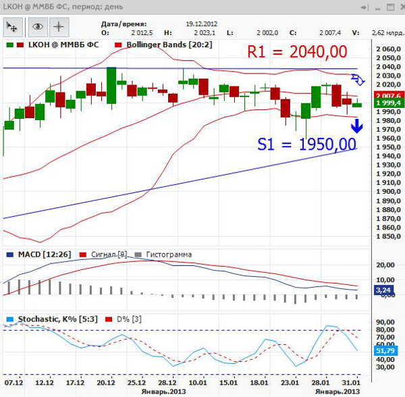Select the 'MACD [12:26]' legend label
This screenshot has width=405, height=397.
(x=45, y=255)
